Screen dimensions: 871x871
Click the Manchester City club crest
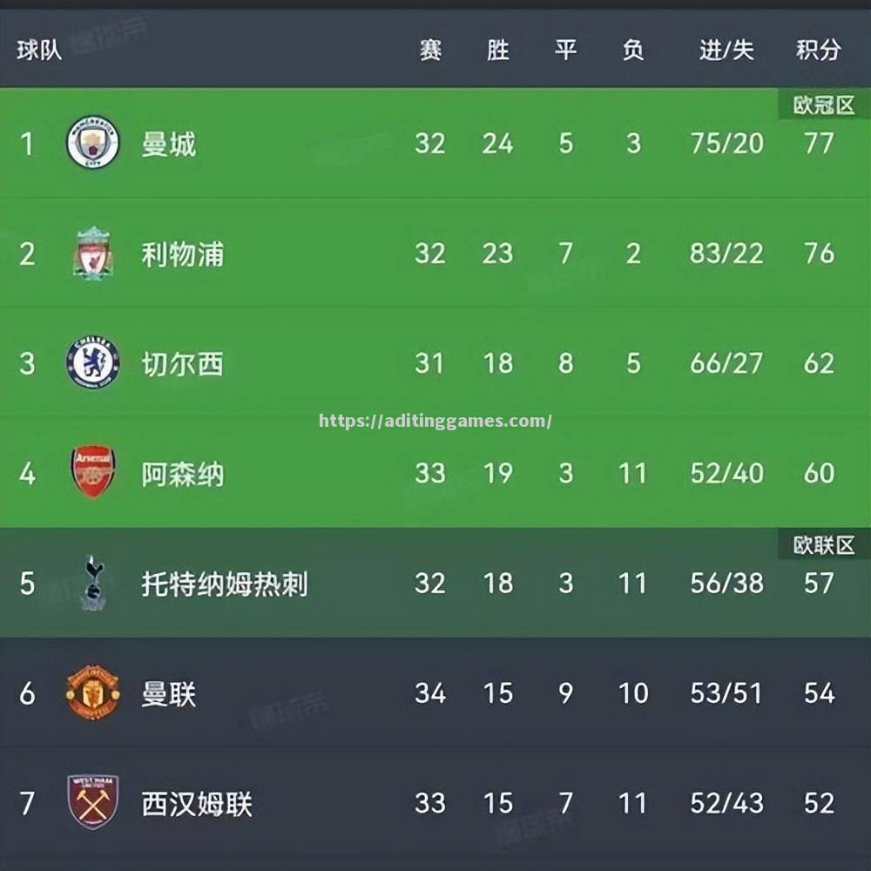coord(92,142)
